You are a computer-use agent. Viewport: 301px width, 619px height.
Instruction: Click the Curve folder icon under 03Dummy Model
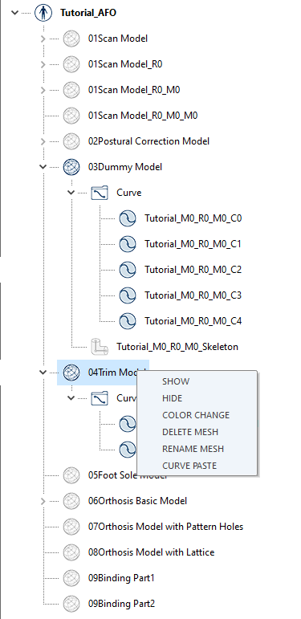100,193
